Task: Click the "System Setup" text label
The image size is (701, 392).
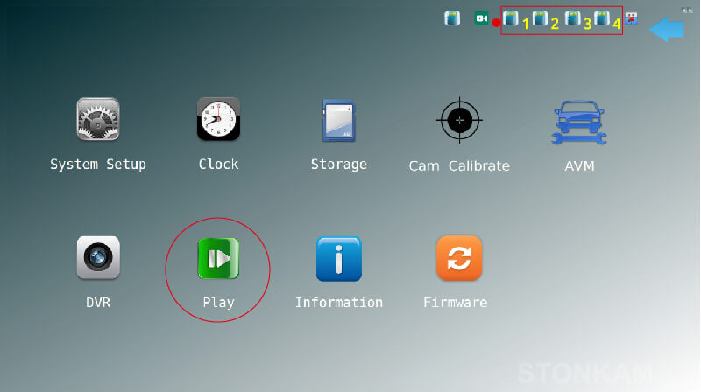Action: pyautogui.click(x=98, y=164)
